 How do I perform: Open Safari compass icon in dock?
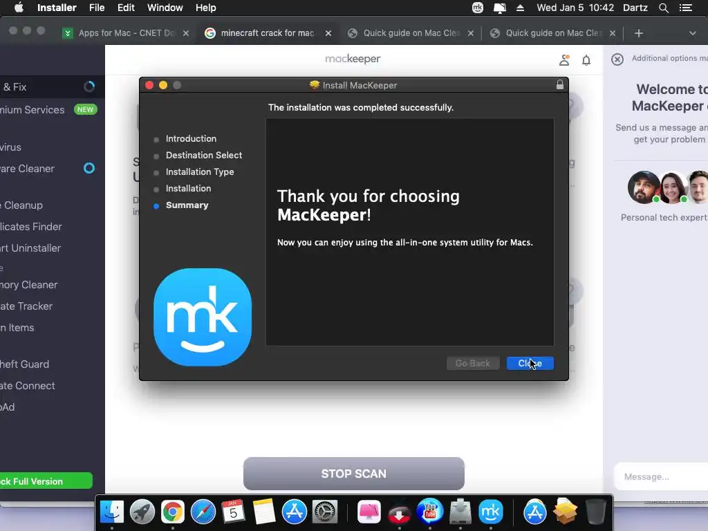pos(203,512)
